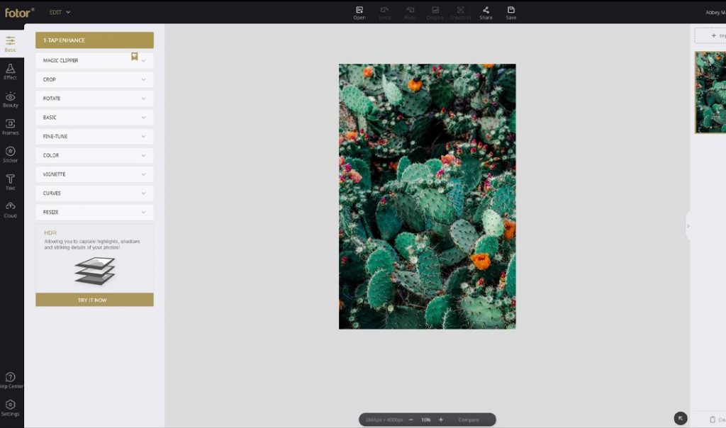726x428 pixels.
Task: Expand the Color section
Action: tap(94, 155)
